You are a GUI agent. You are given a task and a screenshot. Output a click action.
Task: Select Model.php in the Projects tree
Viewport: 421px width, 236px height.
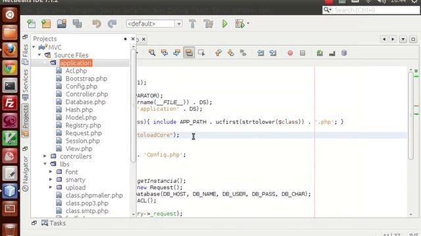pos(81,117)
